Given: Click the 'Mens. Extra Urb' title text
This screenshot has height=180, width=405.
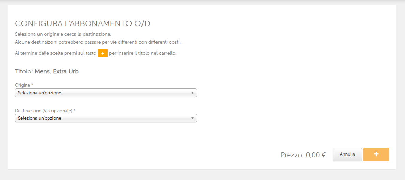Looking at the screenshot, I should pyautogui.click(x=57, y=72).
